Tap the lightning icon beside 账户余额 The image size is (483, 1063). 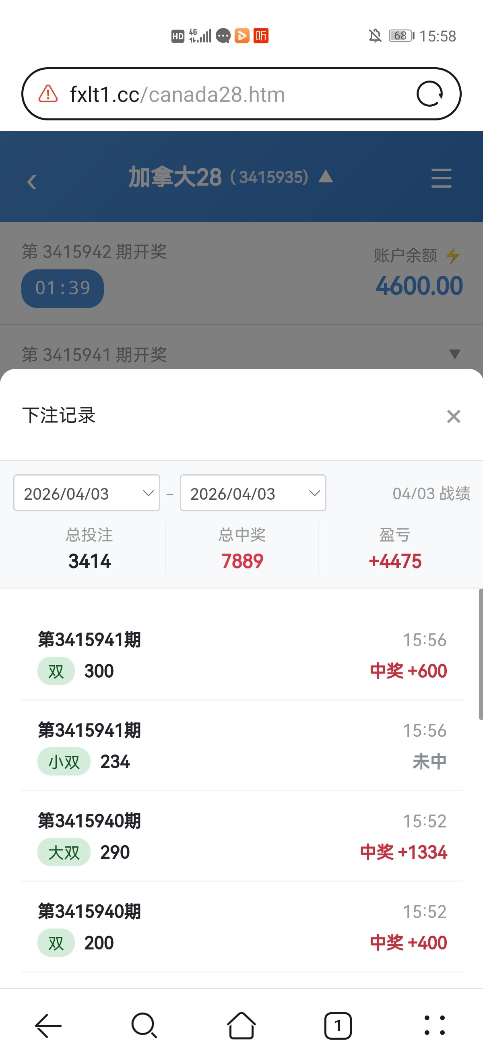pos(453,255)
